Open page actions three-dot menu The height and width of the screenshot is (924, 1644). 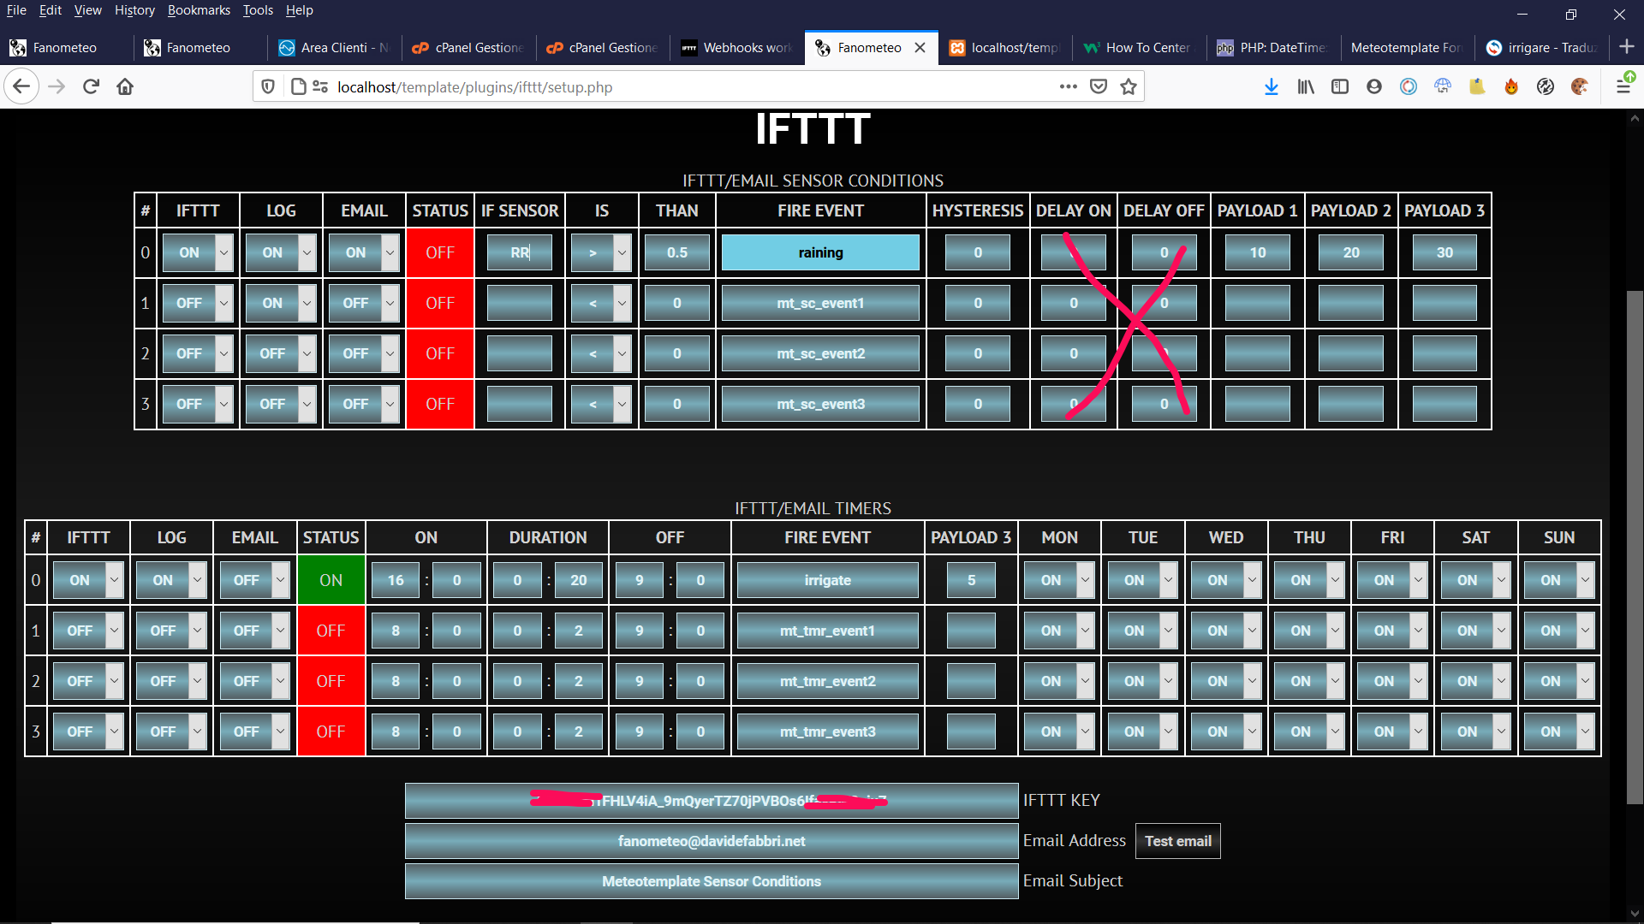tap(1068, 86)
